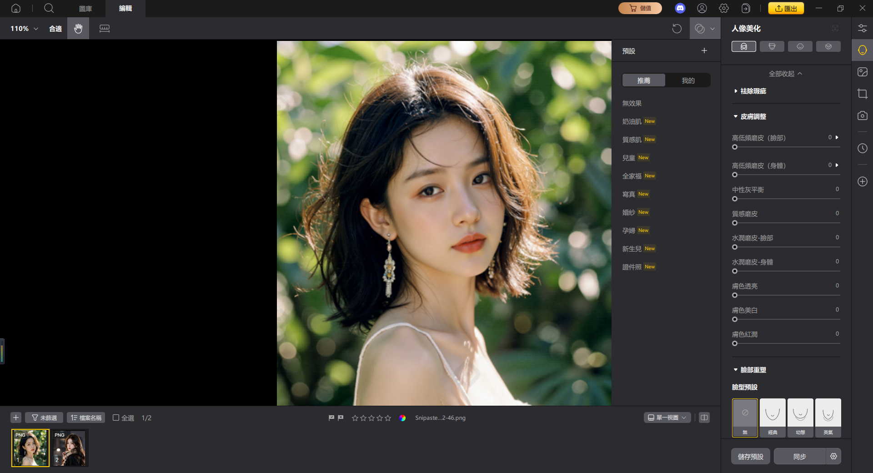Image resolution: width=873 pixels, height=473 pixels.
Task: Add a new preset with plus icon
Action: (704, 51)
